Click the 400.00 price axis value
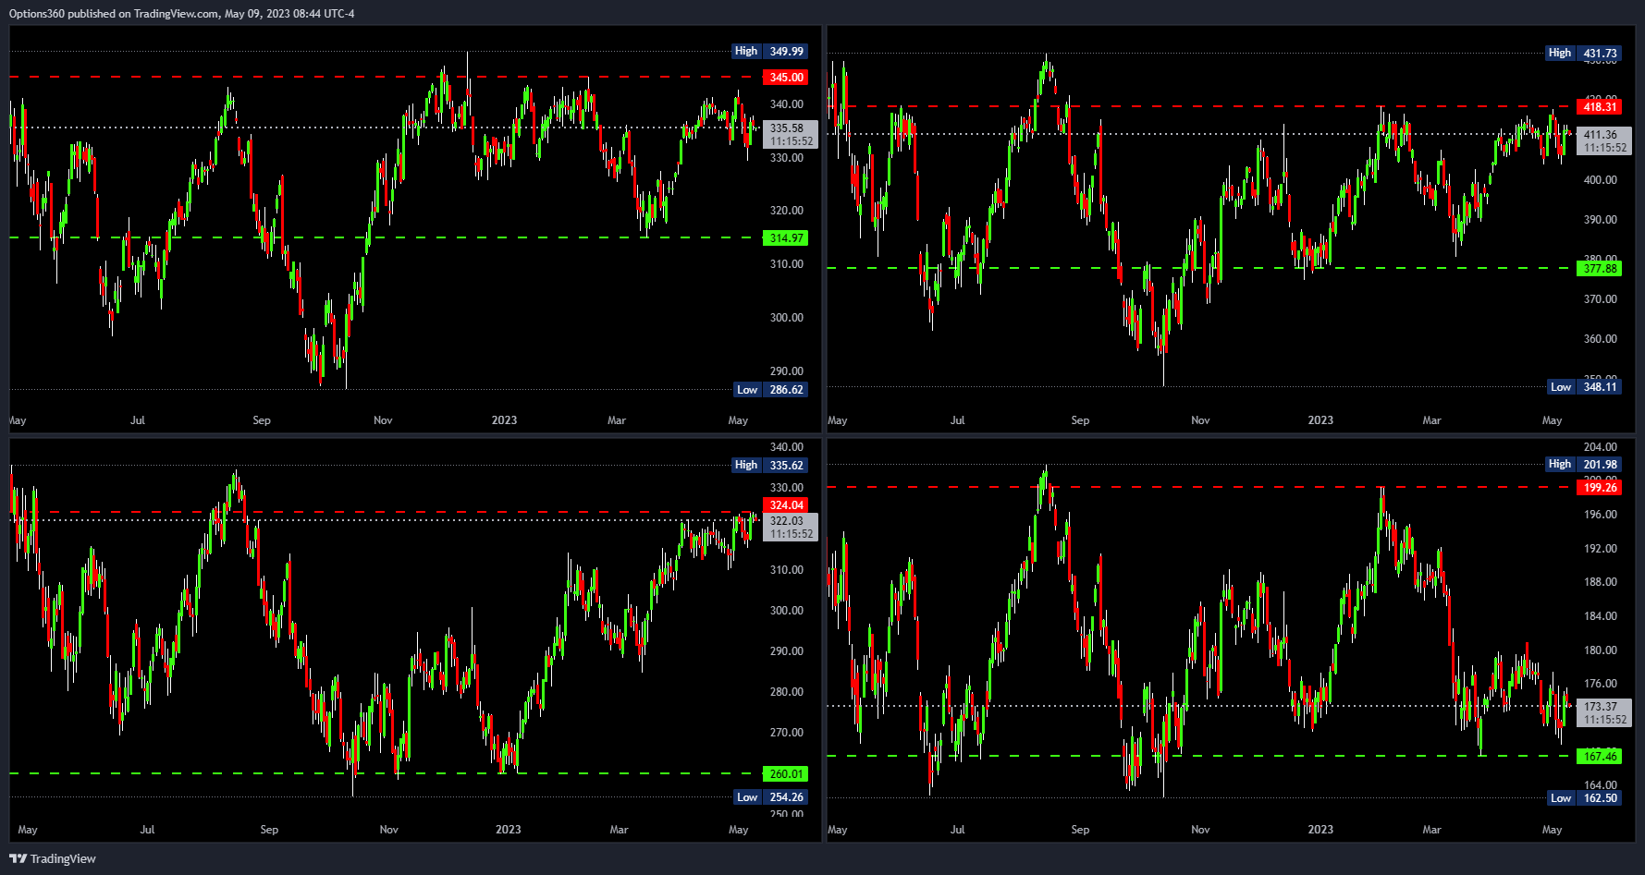The image size is (1645, 875). pyautogui.click(x=1600, y=180)
